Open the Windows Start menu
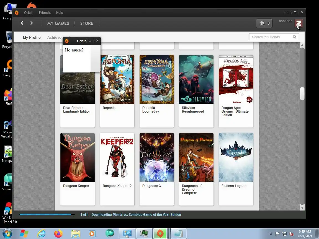The height and width of the screenshot is (239, 319). 7,233
